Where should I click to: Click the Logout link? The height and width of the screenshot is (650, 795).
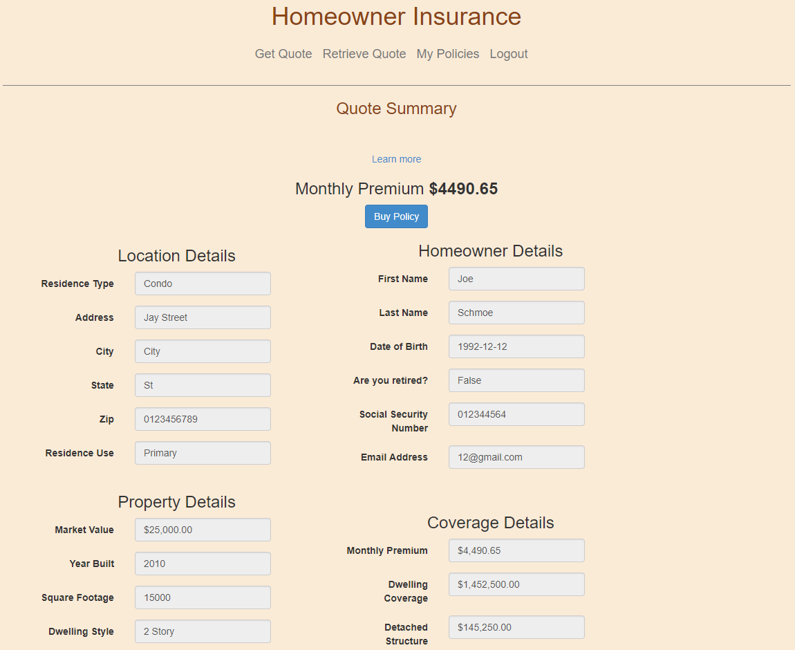point(508,54)
